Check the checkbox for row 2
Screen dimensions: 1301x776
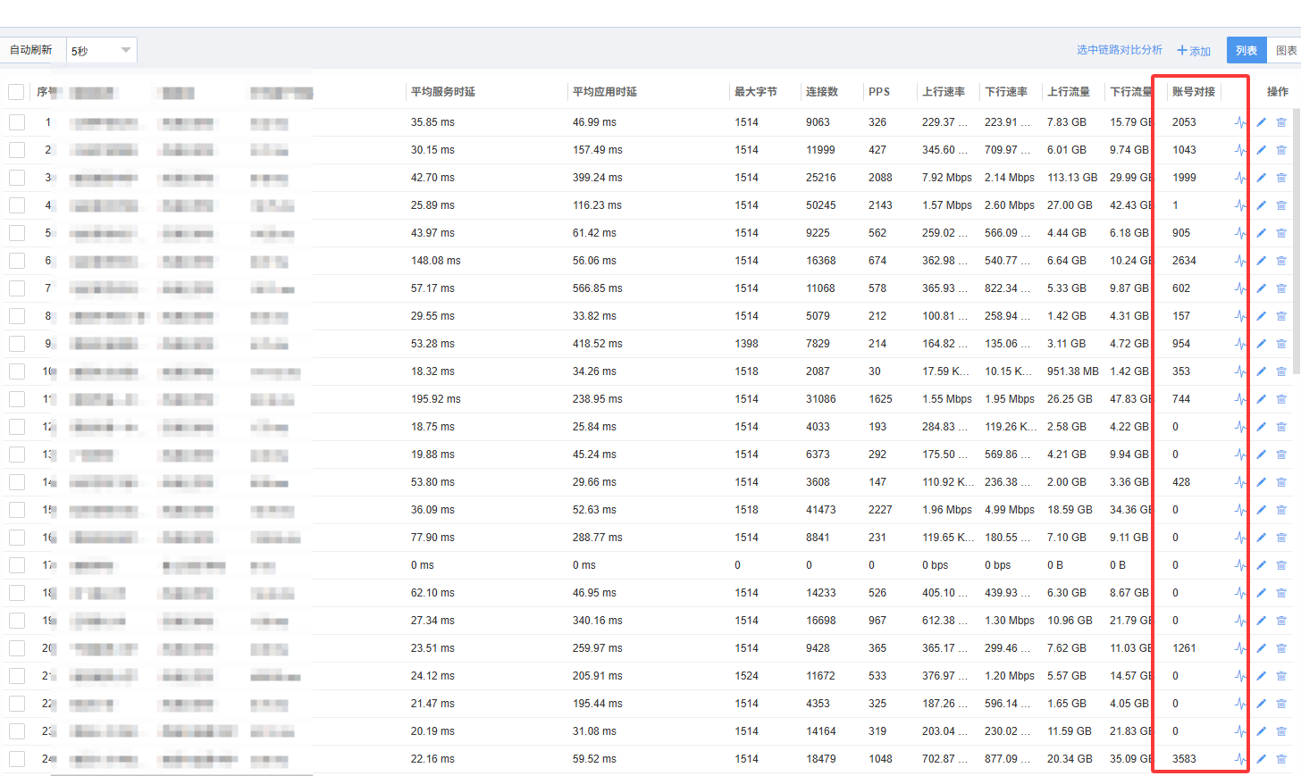(16, 150)
